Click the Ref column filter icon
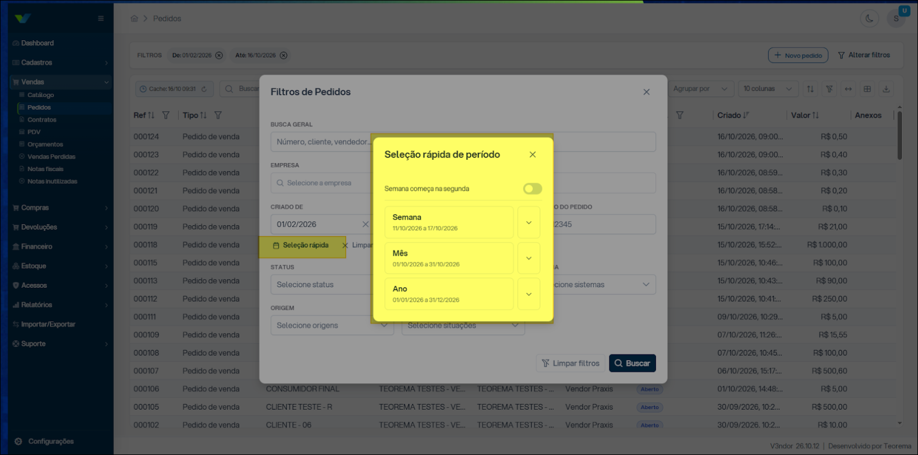 [x=166, y=115]
